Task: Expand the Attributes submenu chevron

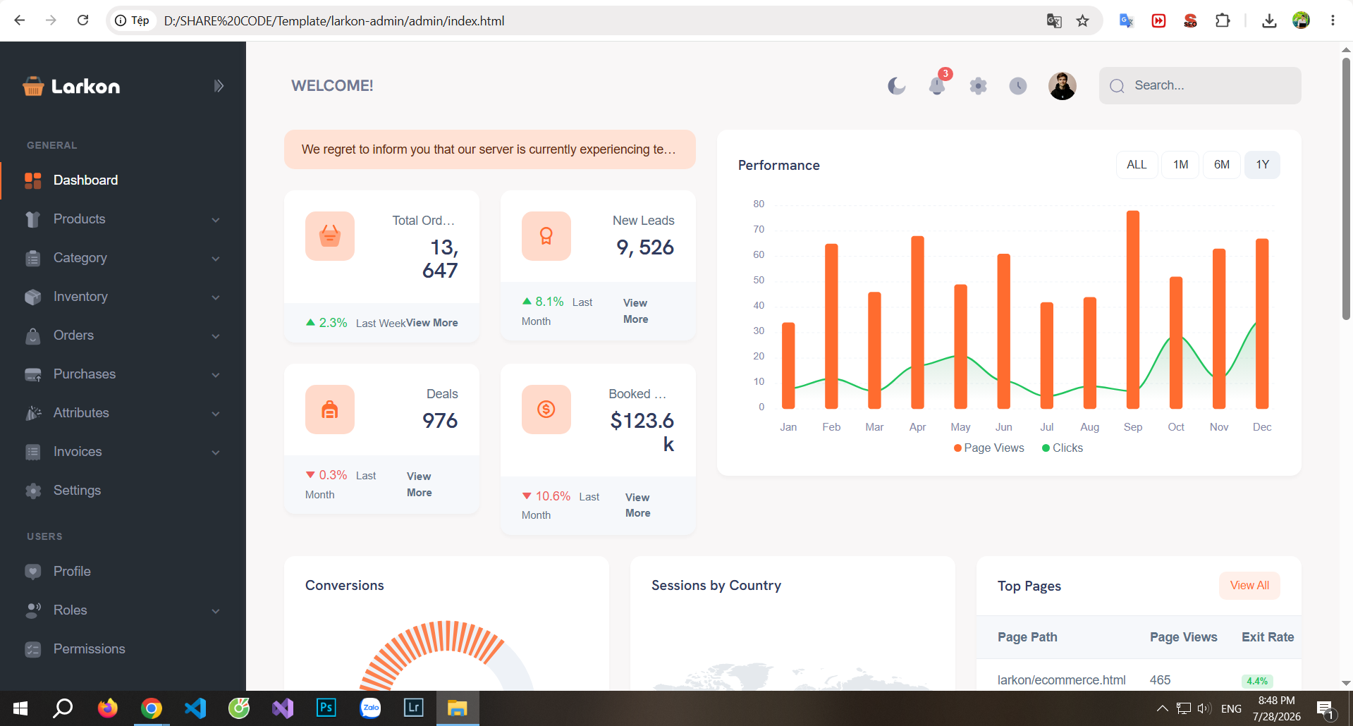Action: [x=216, y=414]
